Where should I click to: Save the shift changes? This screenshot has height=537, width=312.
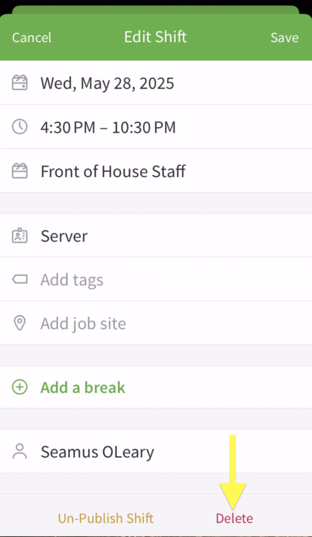click(x=284, y=37)
